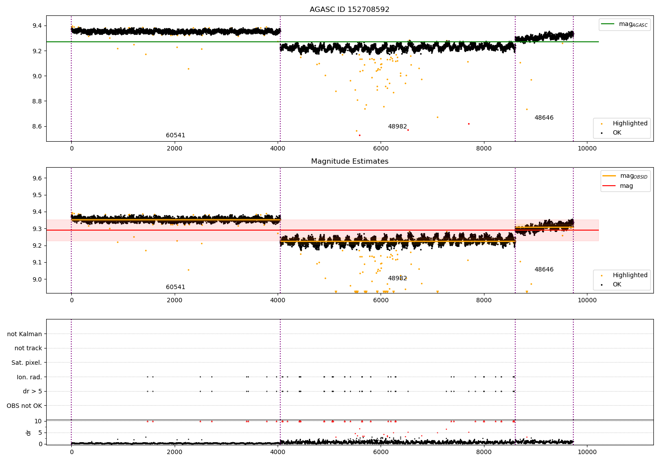Image resolution: width=660 pixels, height=462 pixels.
Task: Click the "not track" row label
Action: [28, 348]
